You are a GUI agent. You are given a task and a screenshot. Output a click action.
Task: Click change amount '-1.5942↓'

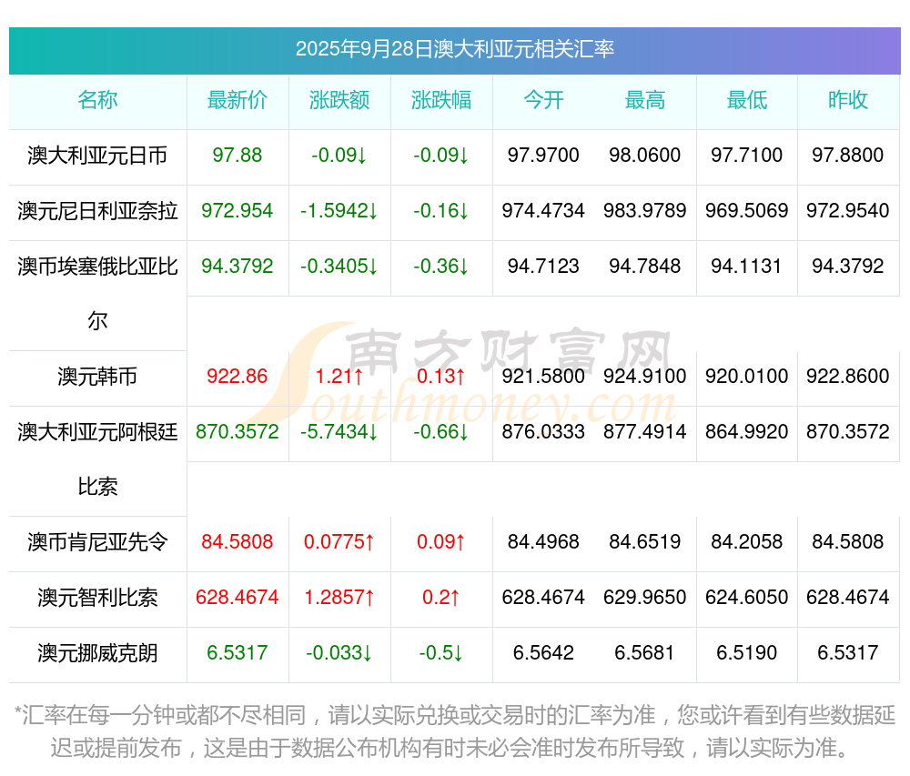pyautogui.click(x=339, y=211)
